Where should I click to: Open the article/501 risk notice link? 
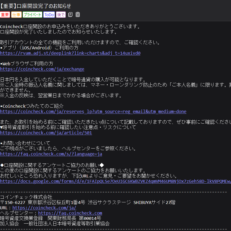point(46,133)
